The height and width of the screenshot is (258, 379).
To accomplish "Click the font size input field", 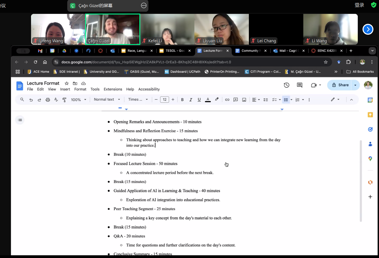I will 164,100.
